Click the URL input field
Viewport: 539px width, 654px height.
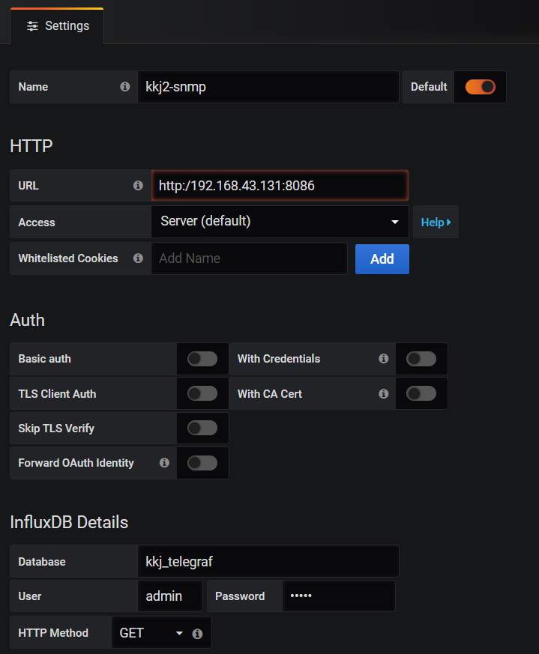tap(280, 186)
